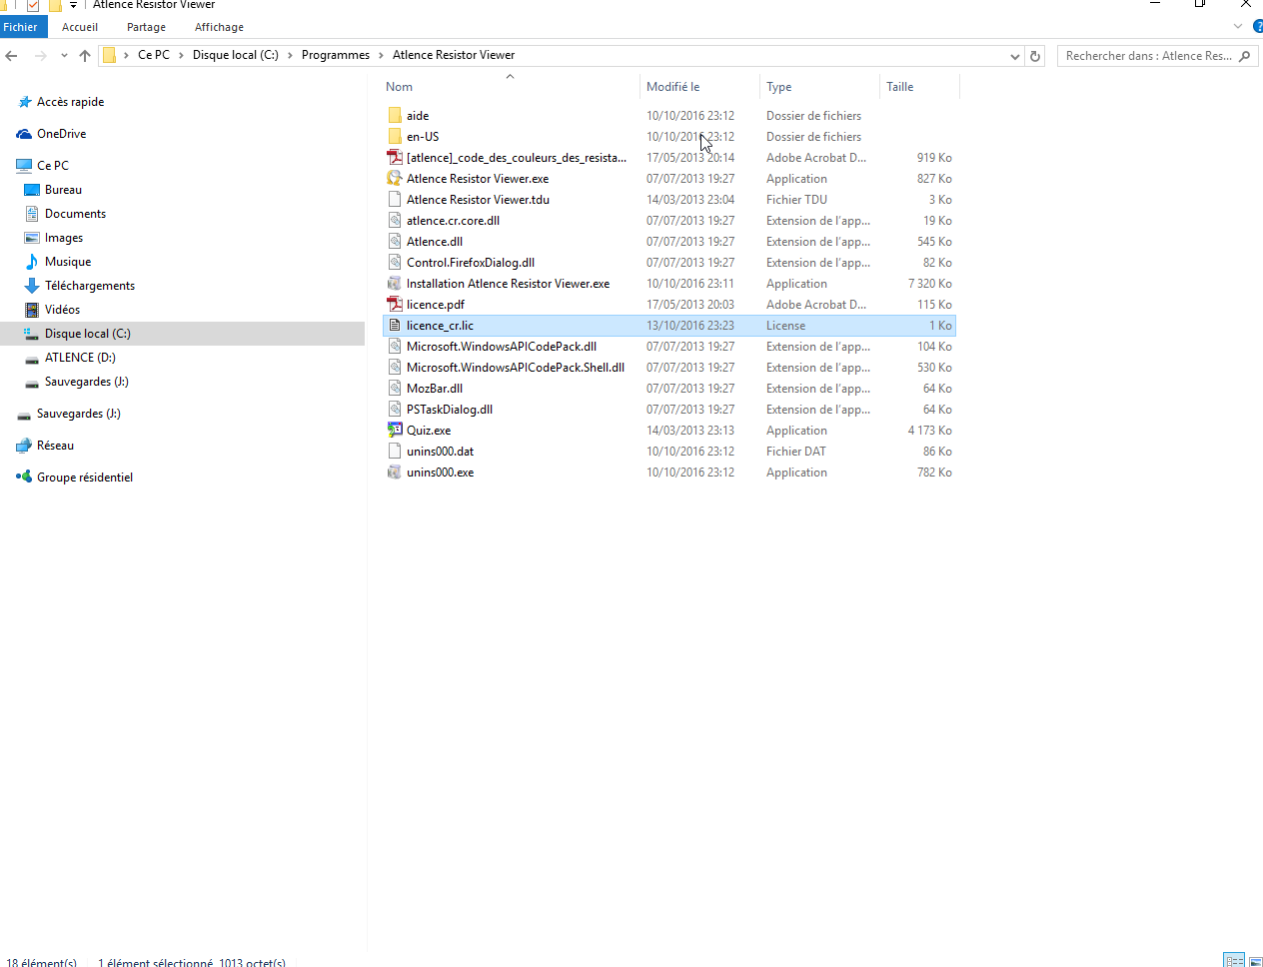Navigate to Disque local (C:) breadcrumb
1263x967 pixels.
235,55
